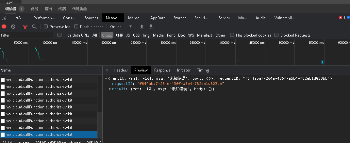The width and height of the screenshot is (350, 143).
Task: Collapse the top-level response object
Action: [106, 79]
